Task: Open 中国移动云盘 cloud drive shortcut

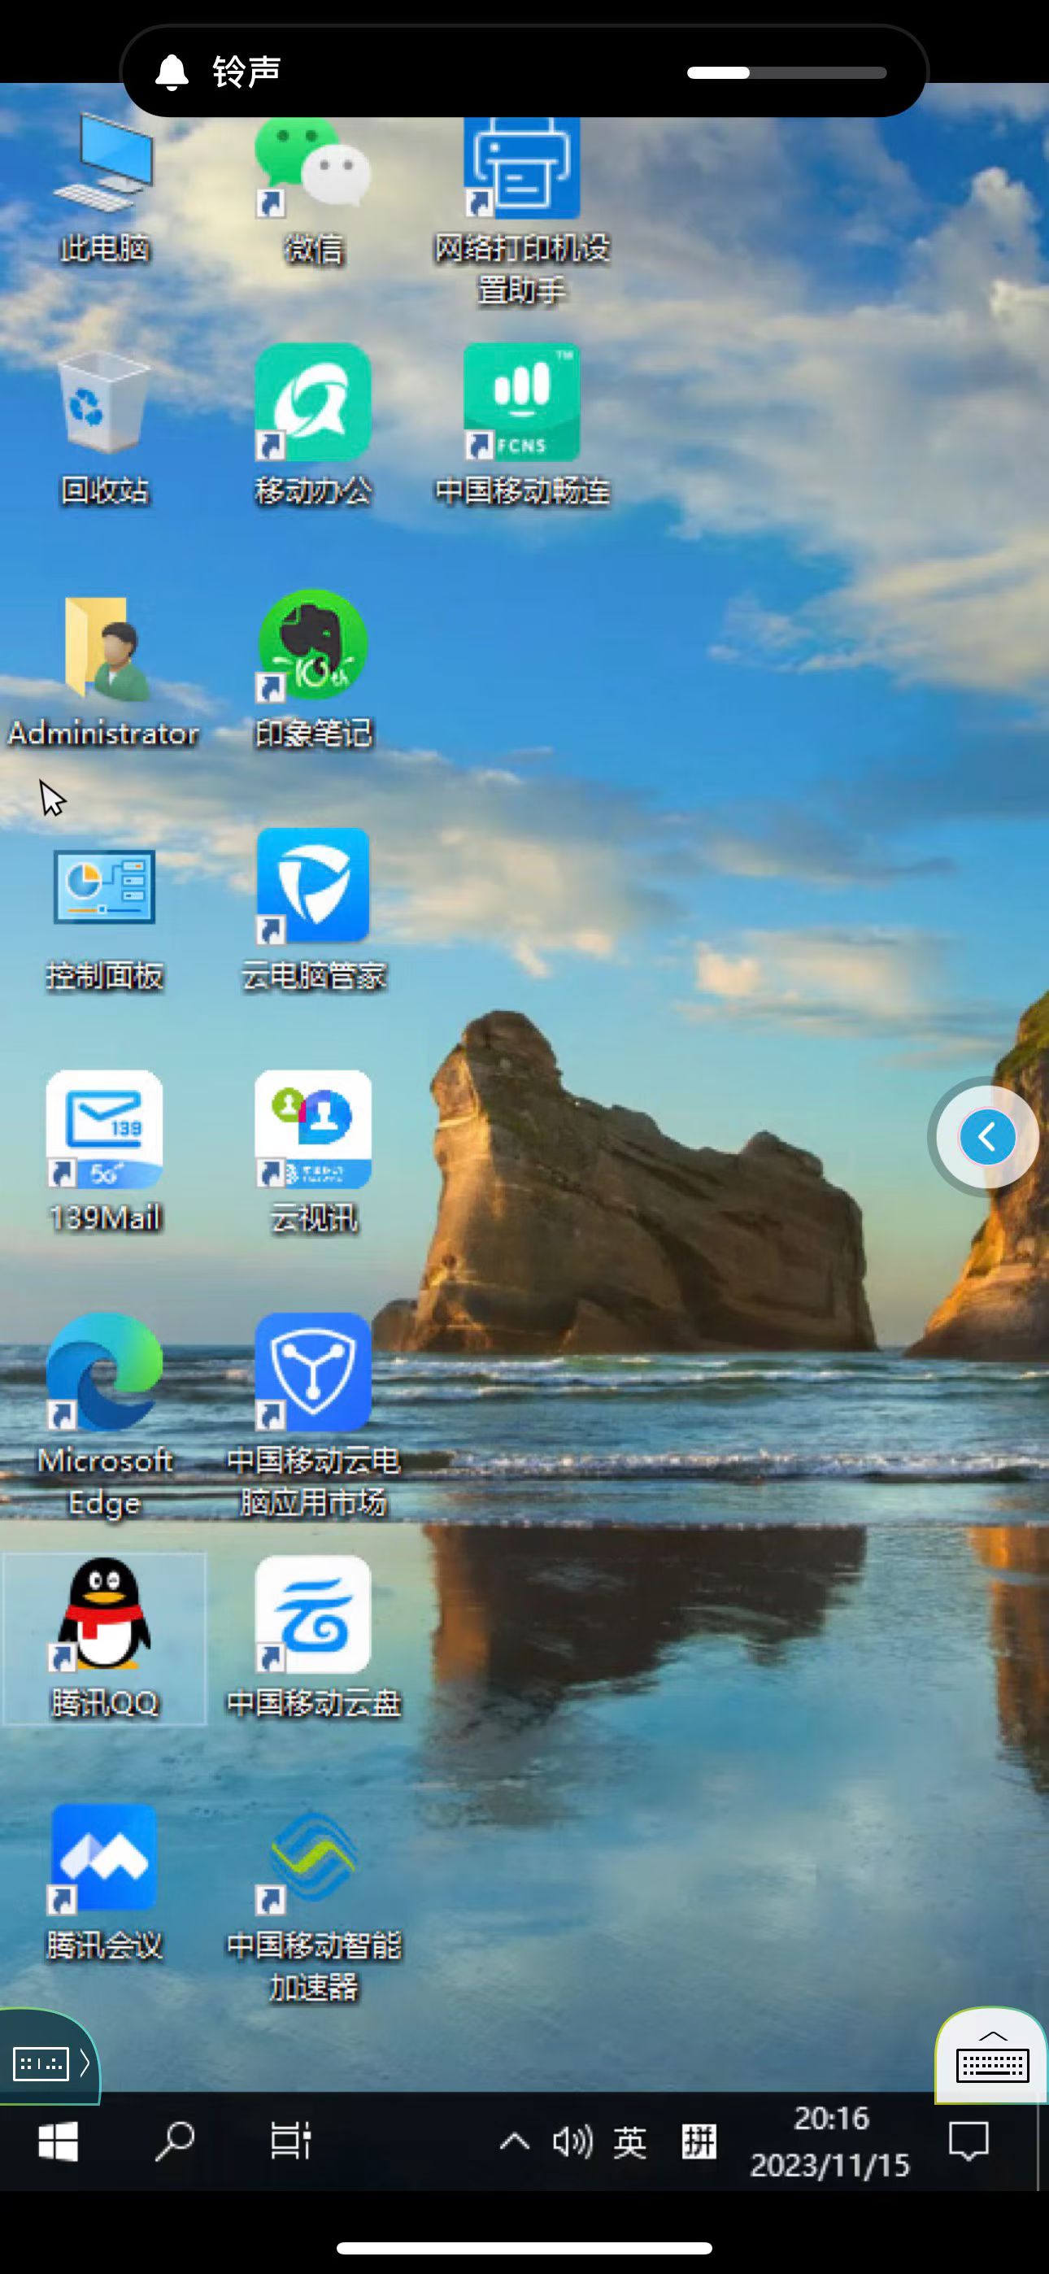Action: [312, 1617]
